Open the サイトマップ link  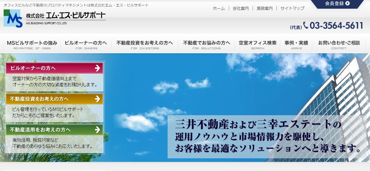[292, 8]
